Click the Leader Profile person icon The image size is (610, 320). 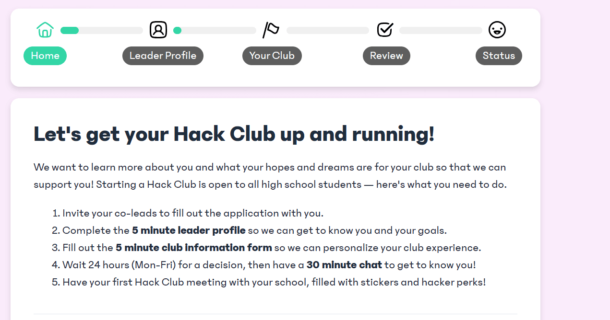158,30
